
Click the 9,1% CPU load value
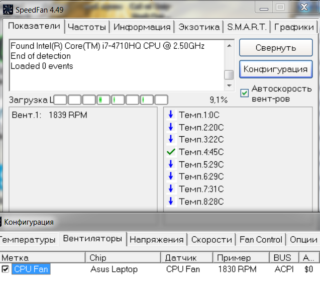click(x=219, y=100)
